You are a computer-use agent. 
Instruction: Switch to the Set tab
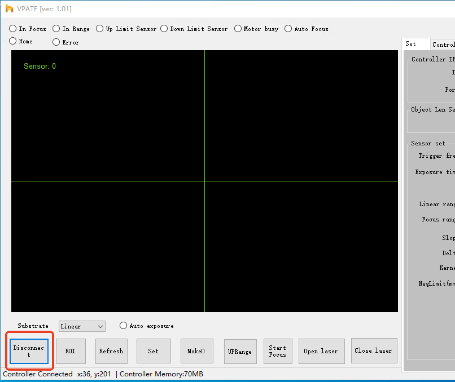(411, 44)
